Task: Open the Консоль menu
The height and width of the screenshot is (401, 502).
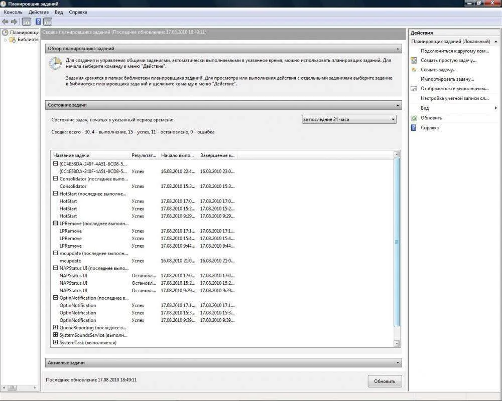Action: coord(13,12)
